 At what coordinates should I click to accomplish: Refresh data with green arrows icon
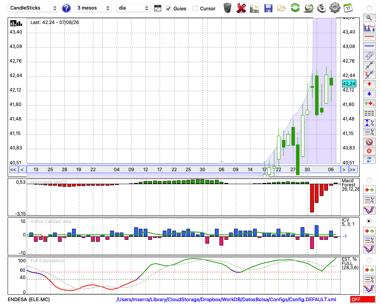click(x=295, y=8)
